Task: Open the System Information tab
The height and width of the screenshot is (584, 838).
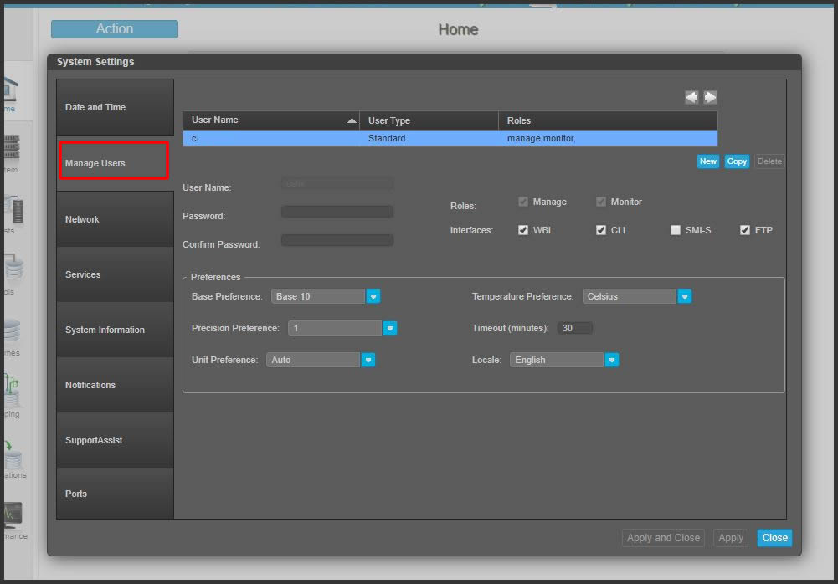Action: pos(115,330)
